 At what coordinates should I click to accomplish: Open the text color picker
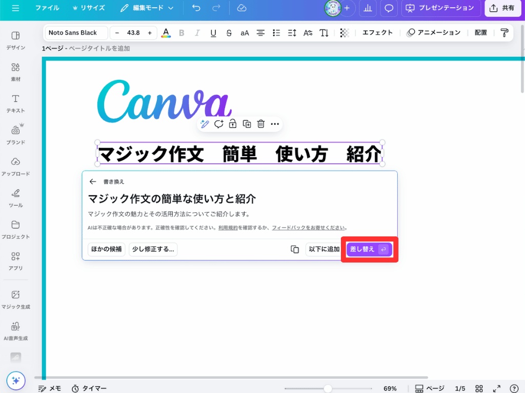[x=166, y=33]
